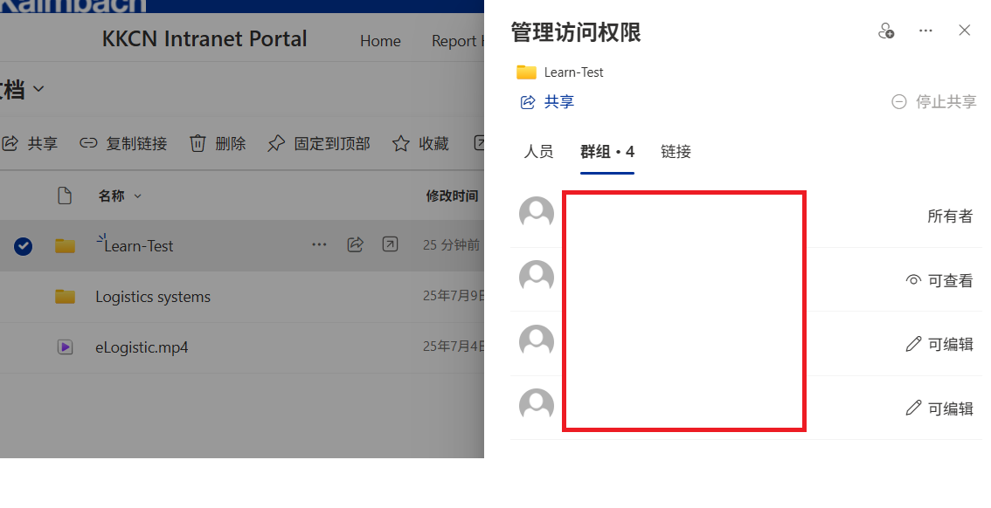
Task: Click the avatar in the 可查看 row
Action: (x=537, y=278)
